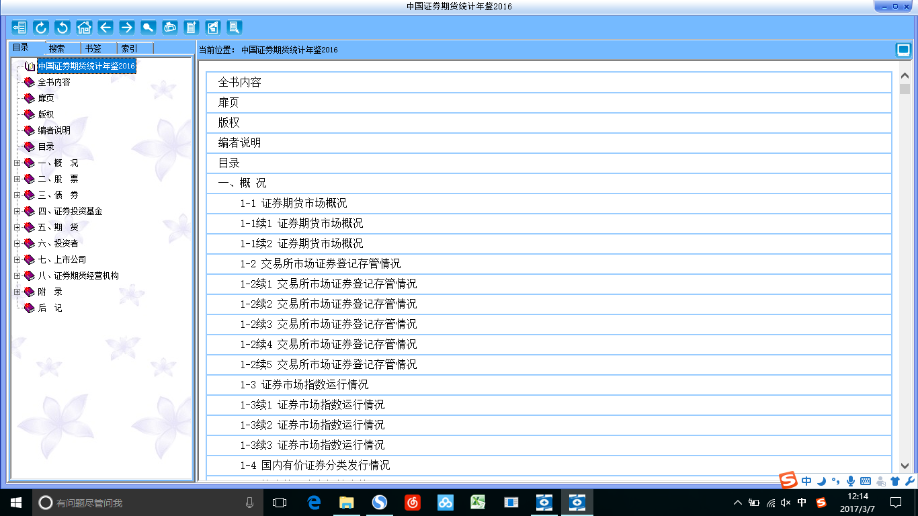
Task: Open Microsoft Edge from the taskbar
Action: tap(314, 502)
